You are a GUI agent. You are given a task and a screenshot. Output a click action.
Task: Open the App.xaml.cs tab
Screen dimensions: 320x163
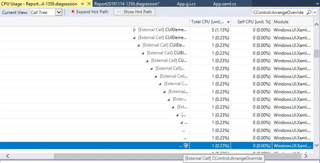click(225, 4)
